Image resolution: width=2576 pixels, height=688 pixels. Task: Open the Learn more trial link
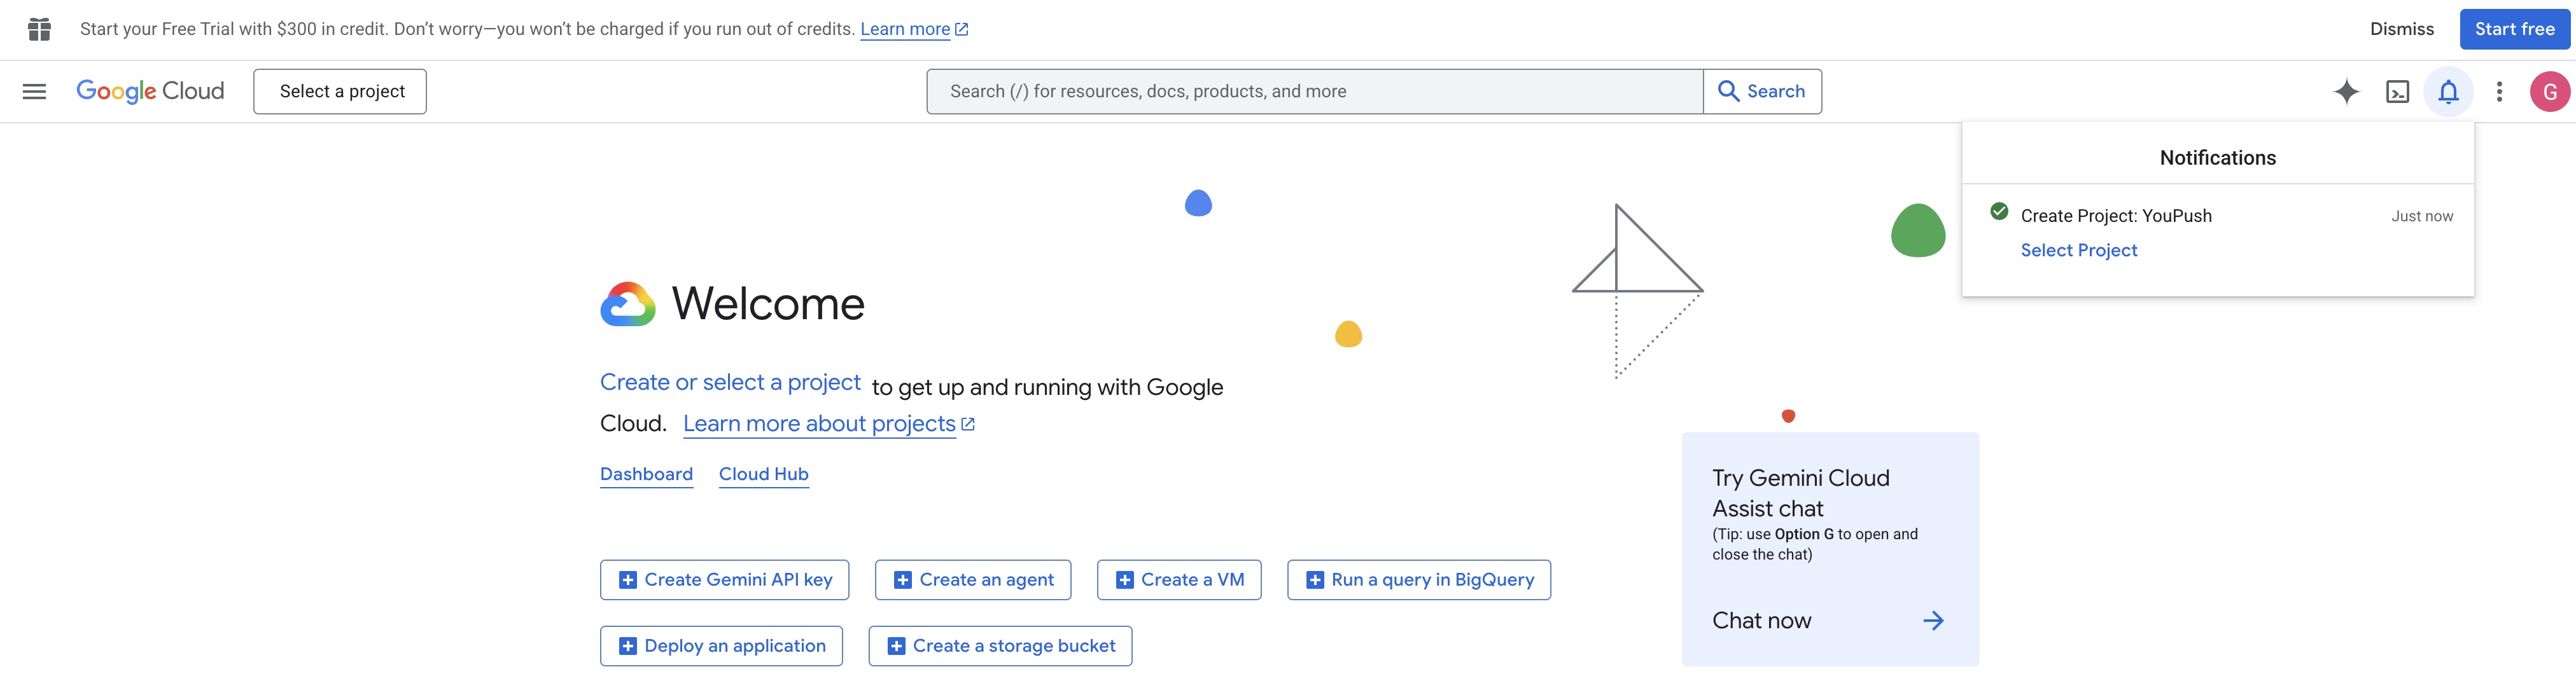[x=913, y=29]
